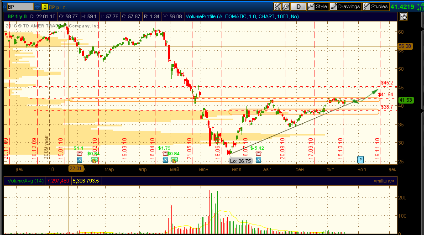This screenshot has width=424, height=235.
Task: Click the 'D: 22.01.10' date readout
Action: click(43, 16)
